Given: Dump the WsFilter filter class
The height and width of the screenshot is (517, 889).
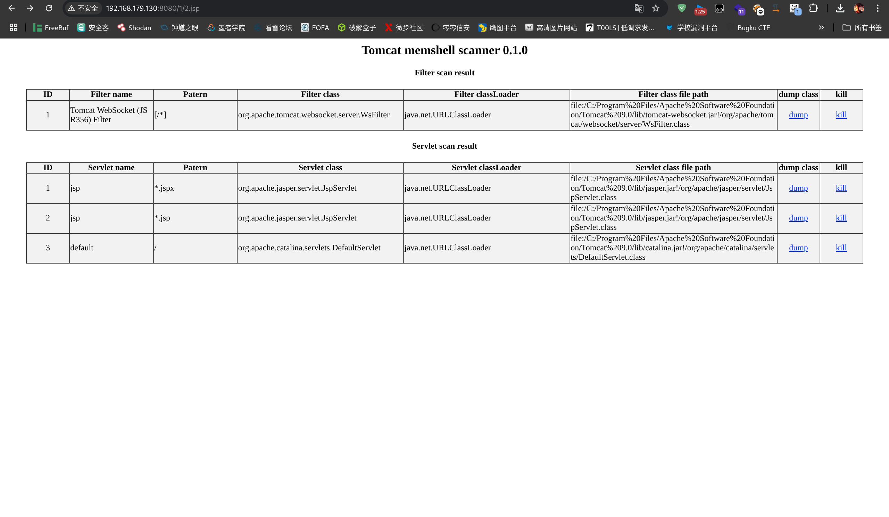Looking at the screenshot, I should (x=798, y=115).
